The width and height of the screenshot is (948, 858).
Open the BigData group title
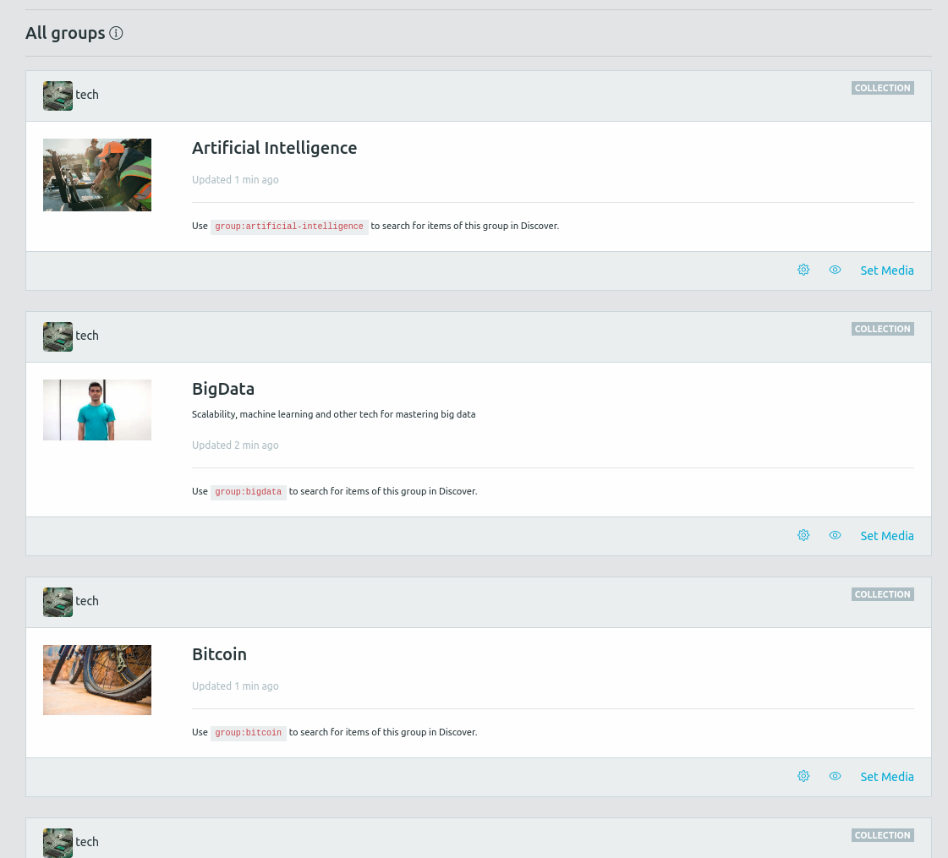coord(223,389)
